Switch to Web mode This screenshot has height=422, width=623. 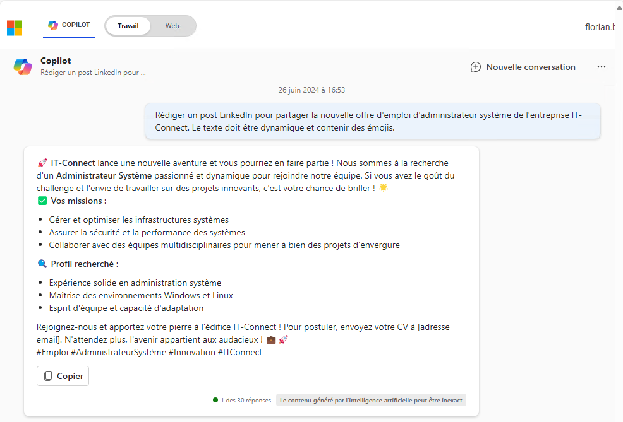tap(172, 26)
